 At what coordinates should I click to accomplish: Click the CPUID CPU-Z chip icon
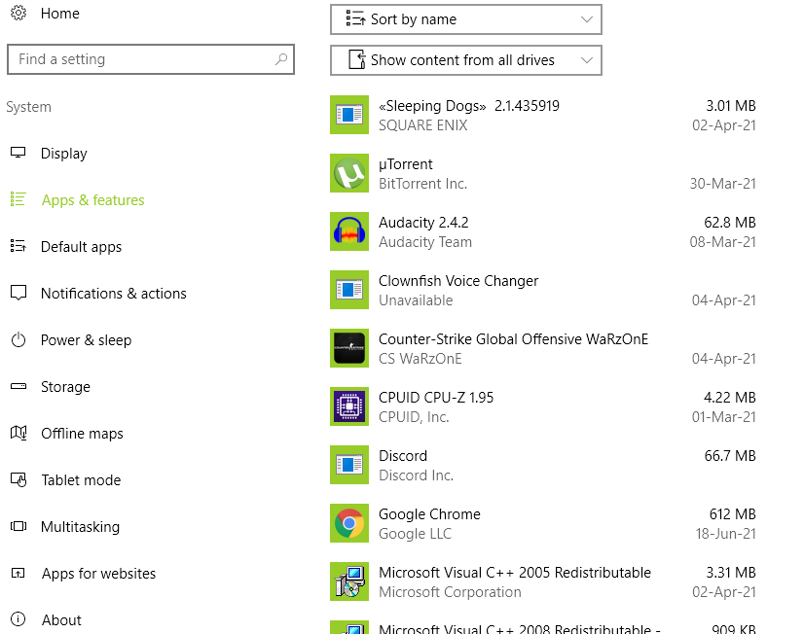(x=349, y=406)
